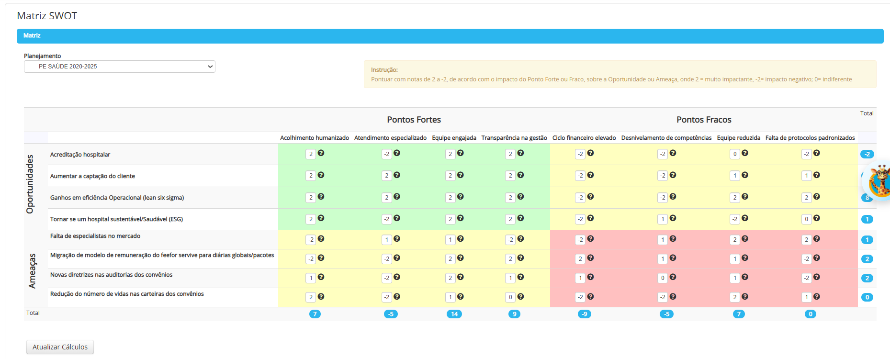Edit score for Migração de modelo / Acolhimento humanizado
890x359 pixels.
click(311, 259)
